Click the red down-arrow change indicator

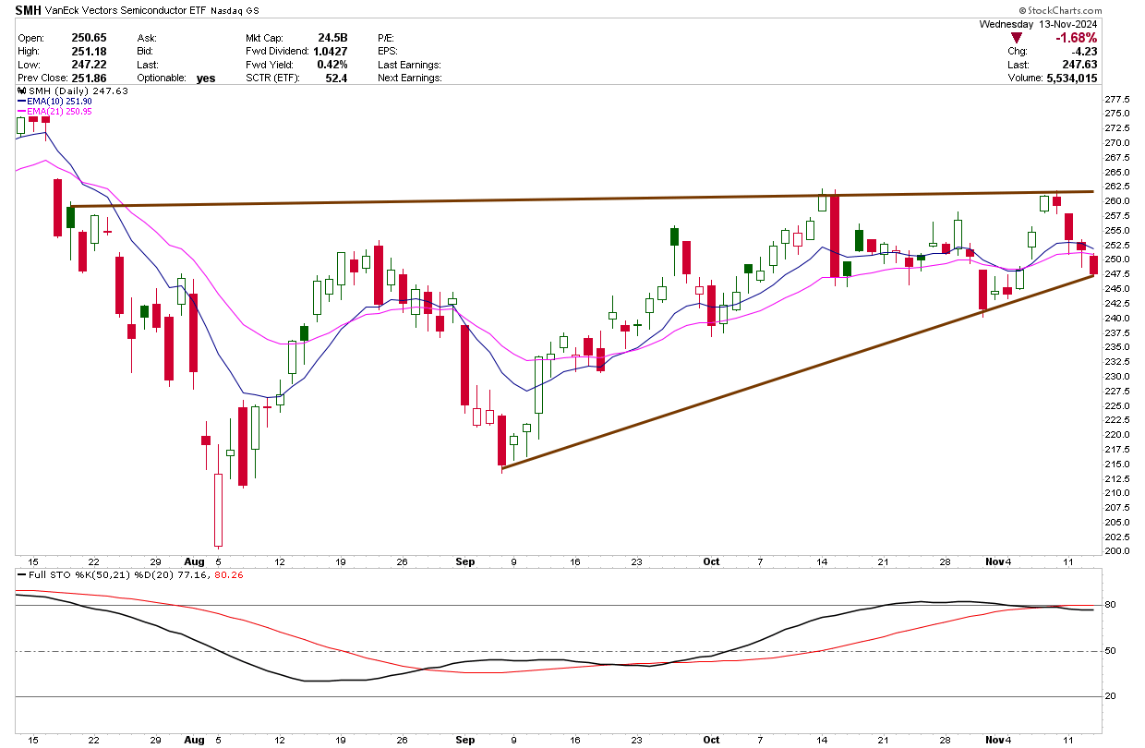coord(1017,38)
